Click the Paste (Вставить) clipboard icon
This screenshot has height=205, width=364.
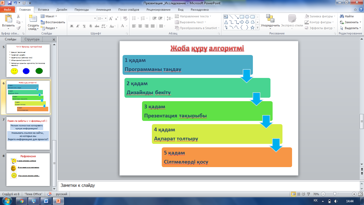[9, 18]
